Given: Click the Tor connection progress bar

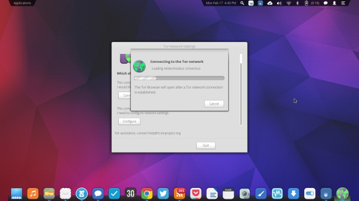Looking at the screenshot, I should point(179,78).
